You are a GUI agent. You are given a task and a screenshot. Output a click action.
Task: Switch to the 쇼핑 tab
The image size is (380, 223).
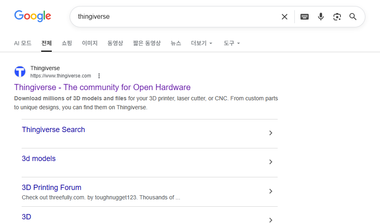[x=66, y=43]
